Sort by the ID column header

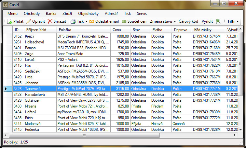tap(18, 30)
